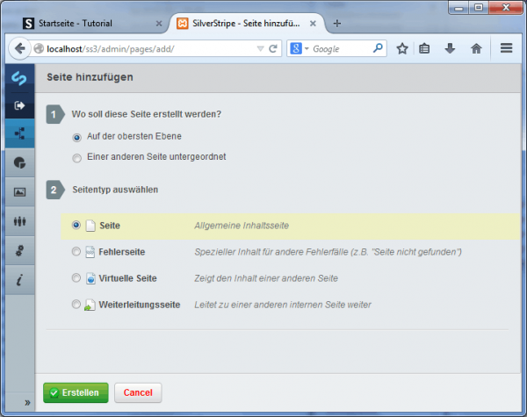Click the logout icon in sidebar

tap(19, 105)
